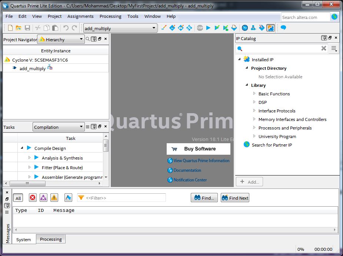The image size is (343, 256).
Task: Toggle warning messages filter icon
Action: (54, 198)
